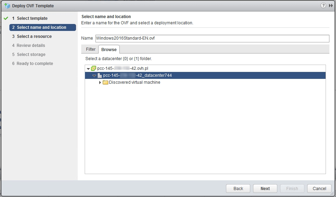Select the pcc ovh.pl vCenter row
Viewport: 336px width, 197px height.
click(x=205, y=68)
